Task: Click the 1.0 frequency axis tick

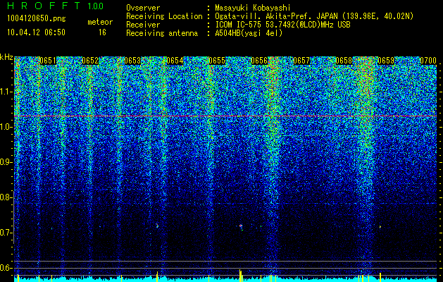Action: click(6, 127)
